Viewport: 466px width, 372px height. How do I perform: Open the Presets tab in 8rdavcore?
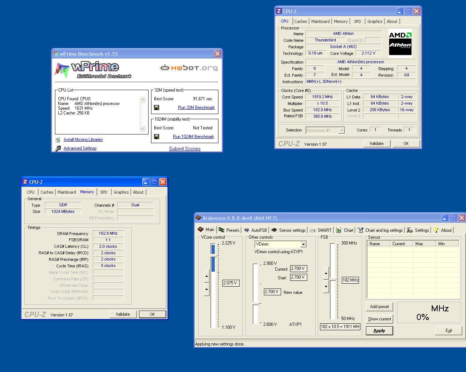[229, 230]
